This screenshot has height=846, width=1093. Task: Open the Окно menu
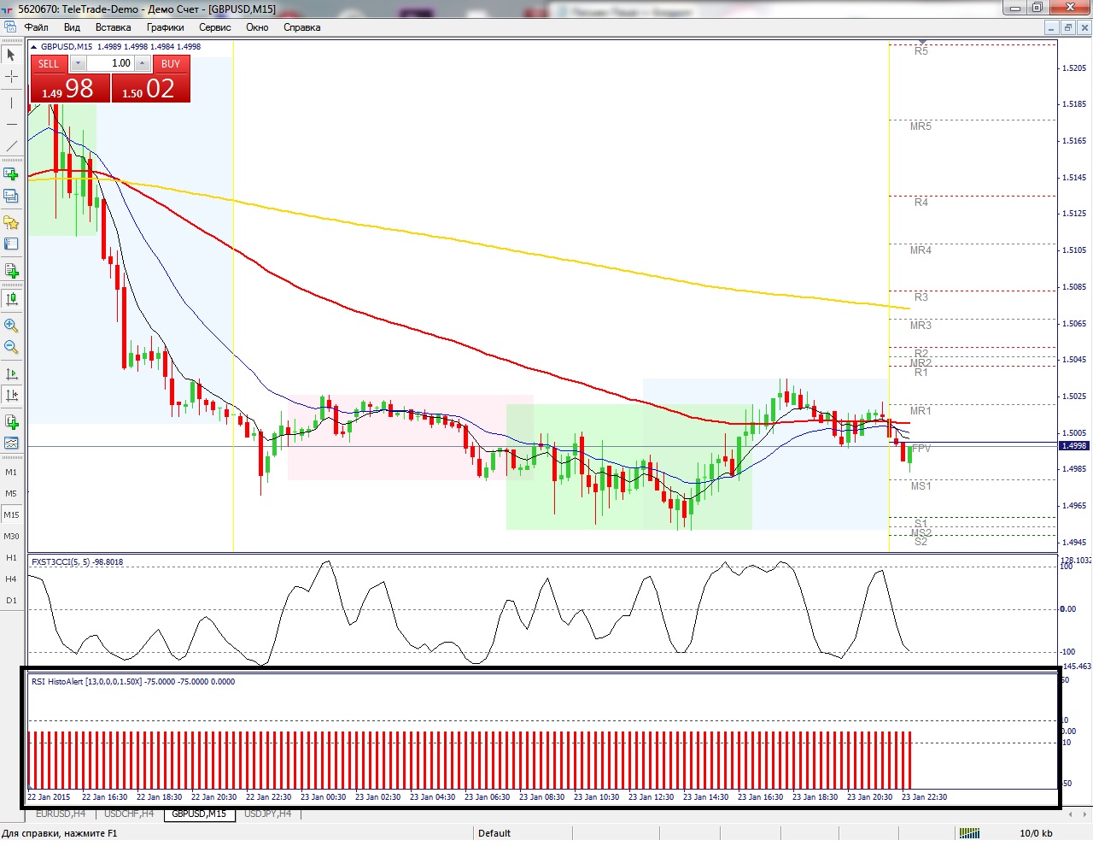point(257,27)
